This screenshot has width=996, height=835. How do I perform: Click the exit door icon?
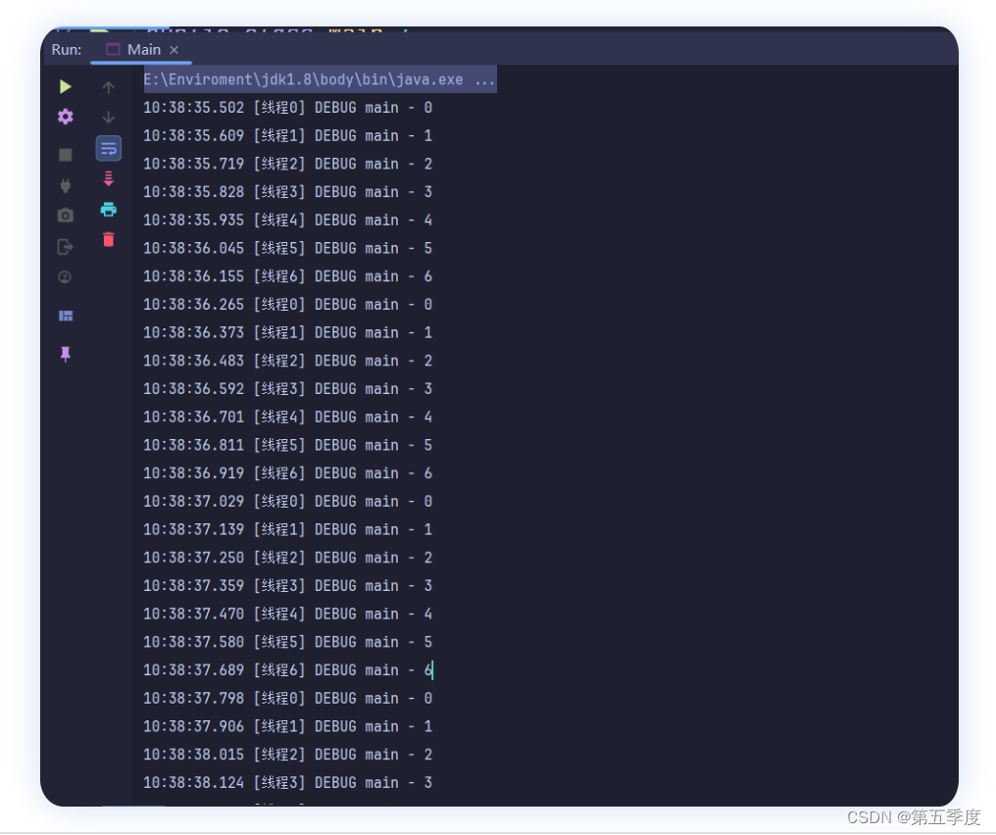(x=65, y=246)
